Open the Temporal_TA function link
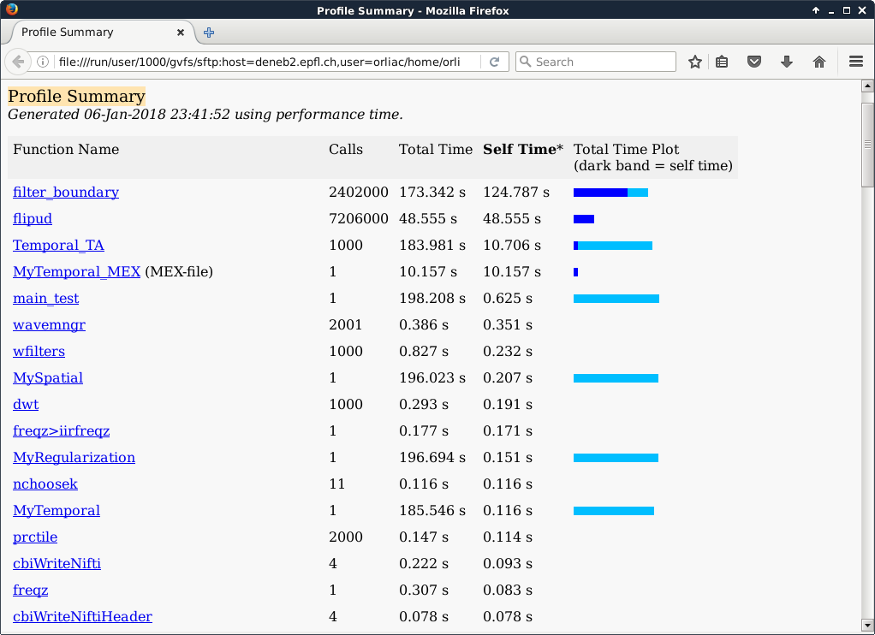Image resolution: width=875 pixels, height=635 pixels. point(58,246)
